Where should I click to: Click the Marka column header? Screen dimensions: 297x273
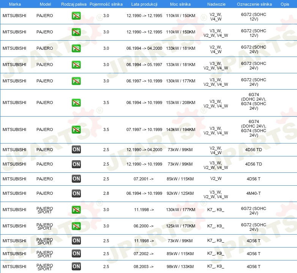tap(15, 4)
